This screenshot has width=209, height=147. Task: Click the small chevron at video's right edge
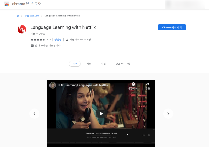[154, 130]
